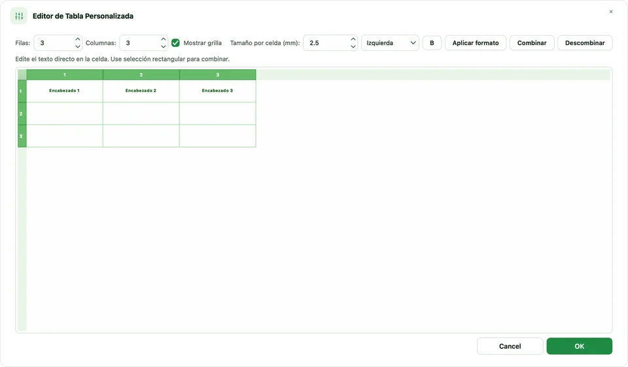Select the empty cell row 2 column 2
The width and height of the screenshot is (628, 367).
tap(141, 114)
